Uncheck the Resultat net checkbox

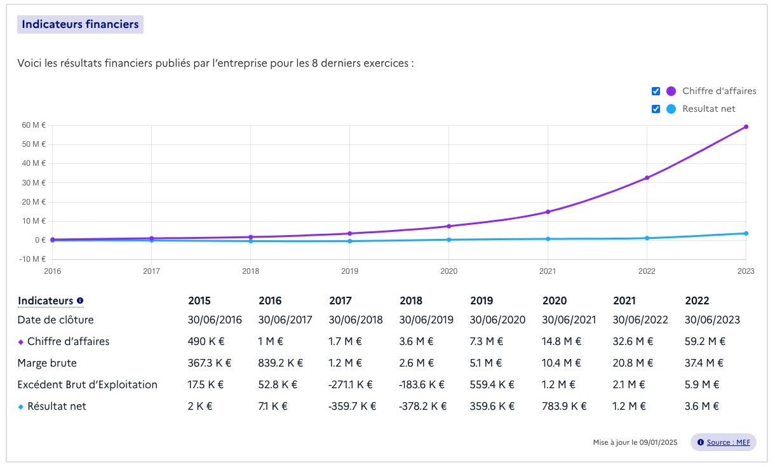(x=656, y=109)
